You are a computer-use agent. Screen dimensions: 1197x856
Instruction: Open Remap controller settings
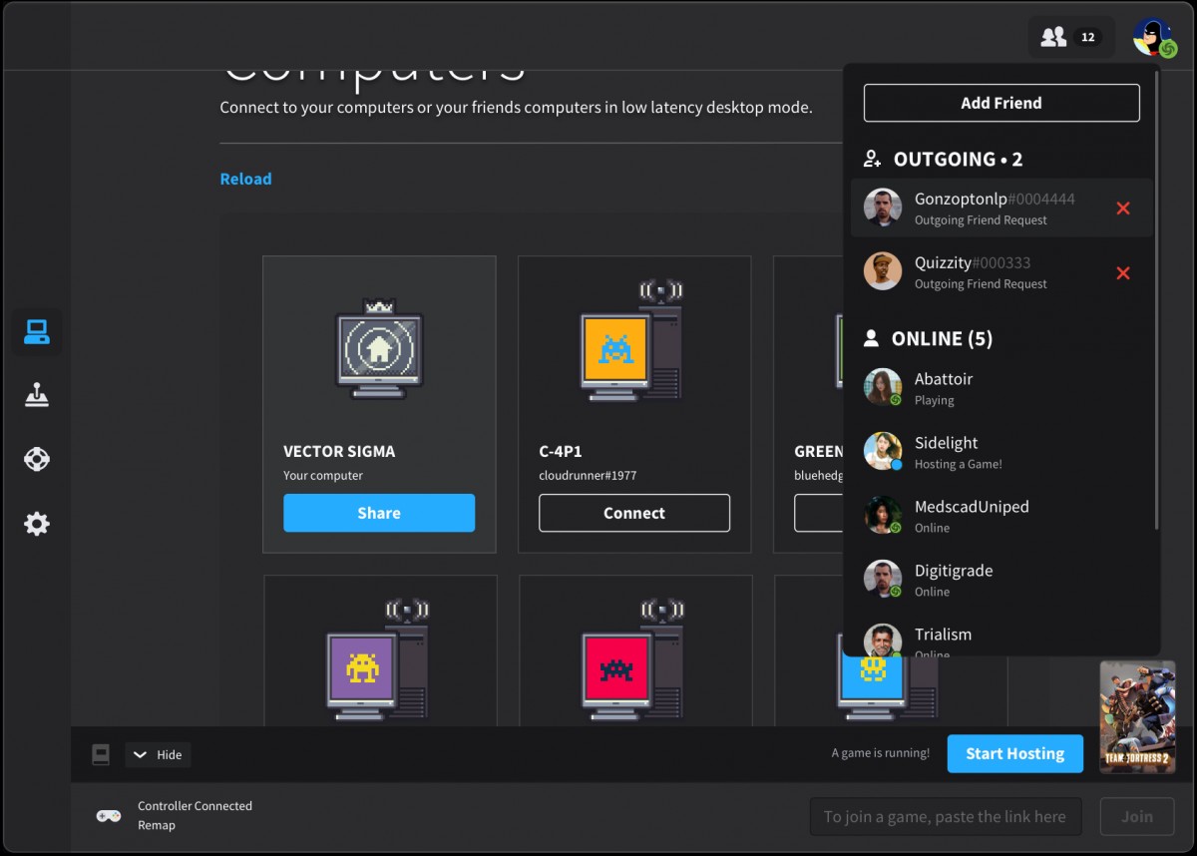pos(157,825)
